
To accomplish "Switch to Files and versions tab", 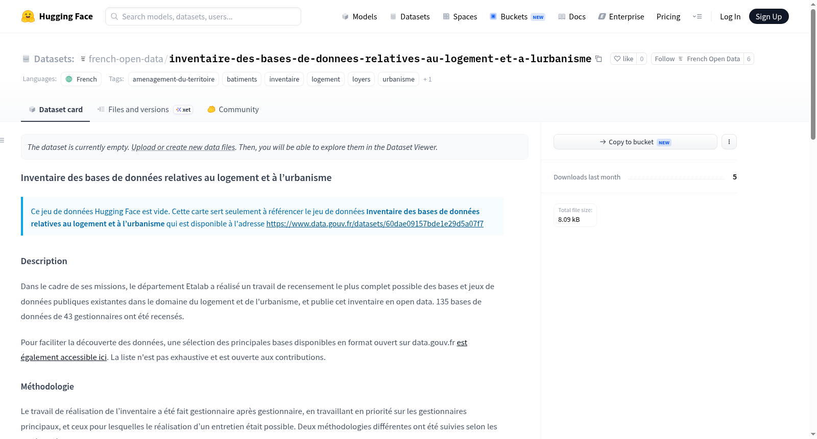I will pyautogui.click(x=145, y=109).
